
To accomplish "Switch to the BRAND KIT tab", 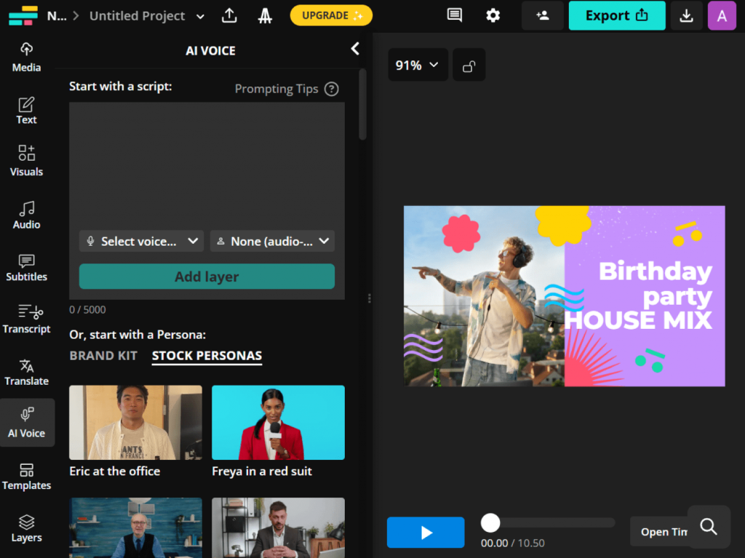I will pyautogui.click(x=103, y=356).
